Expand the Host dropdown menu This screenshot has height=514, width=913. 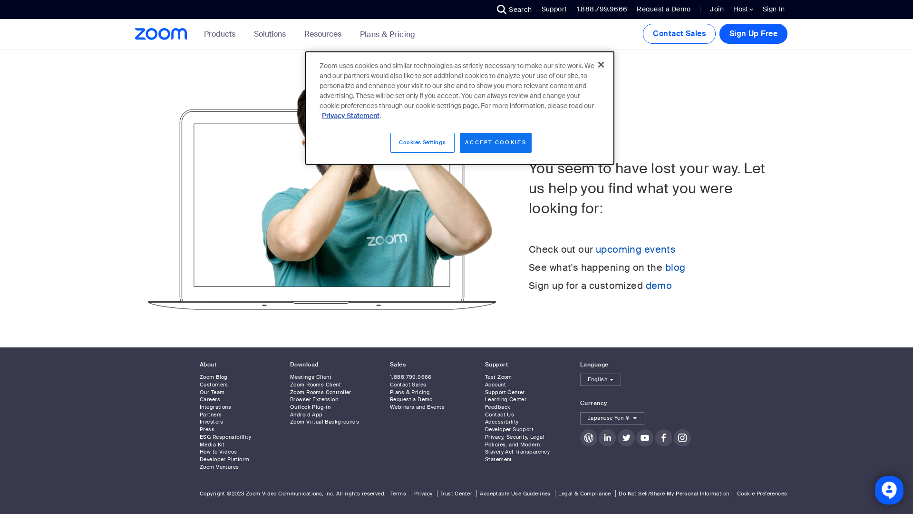pyautogui.click(x=743, y=9)
